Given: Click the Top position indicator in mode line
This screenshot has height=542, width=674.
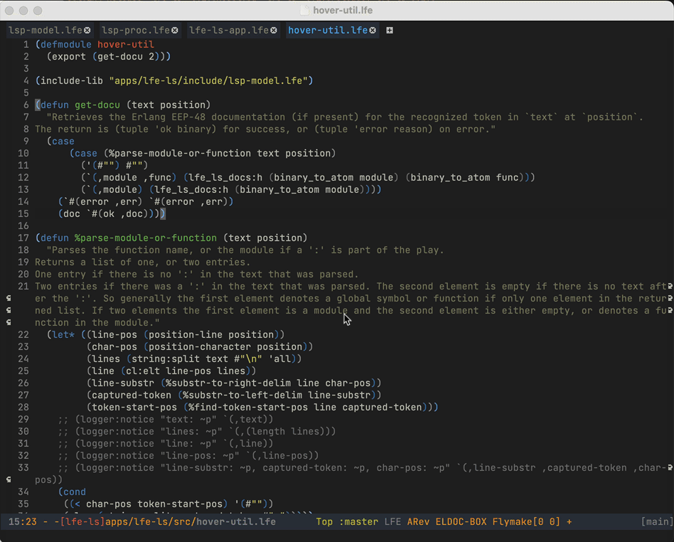Looking at the screenshot, I should pos(324,522).
